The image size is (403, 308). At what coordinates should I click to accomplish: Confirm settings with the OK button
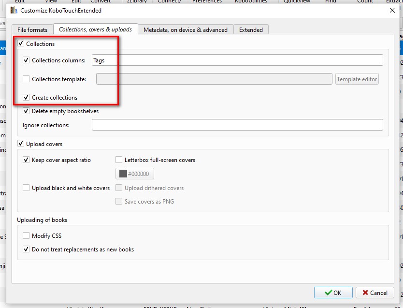tap(333, 293)
